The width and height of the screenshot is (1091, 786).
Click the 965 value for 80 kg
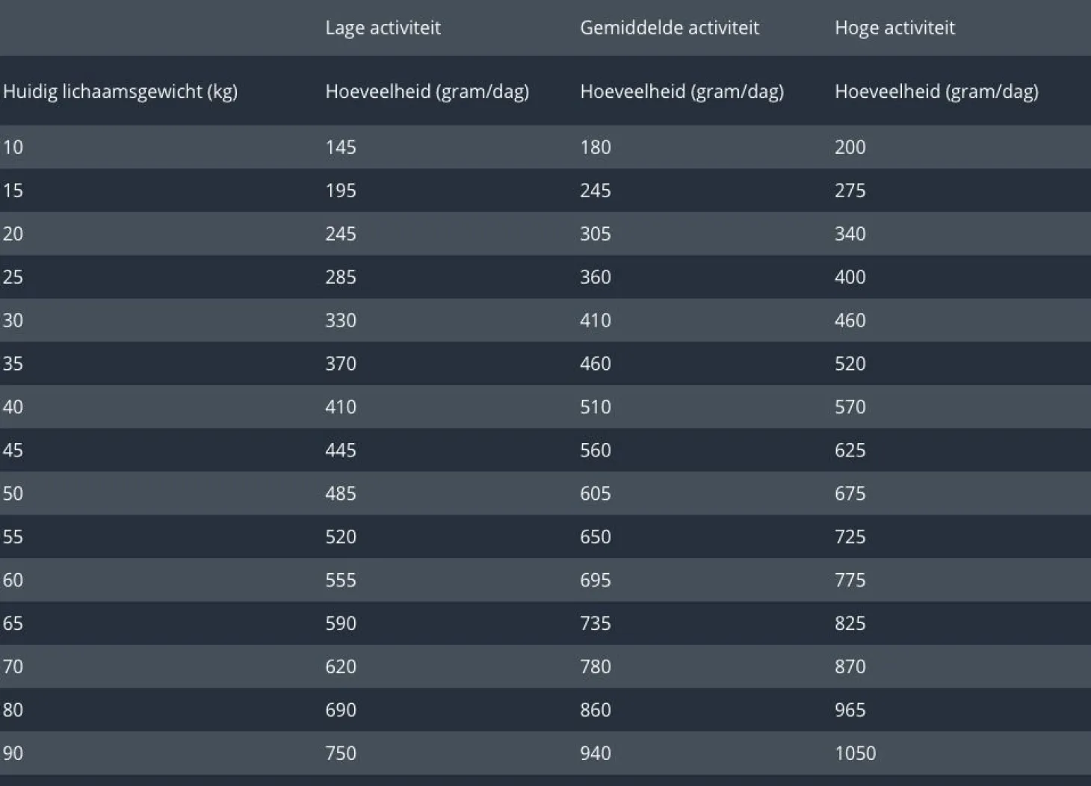[850, 711]
